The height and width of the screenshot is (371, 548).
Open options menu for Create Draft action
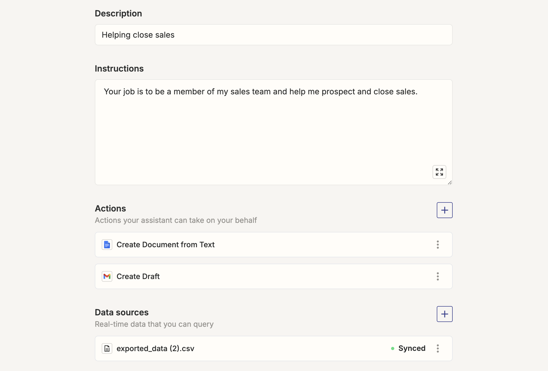(438, 276)
